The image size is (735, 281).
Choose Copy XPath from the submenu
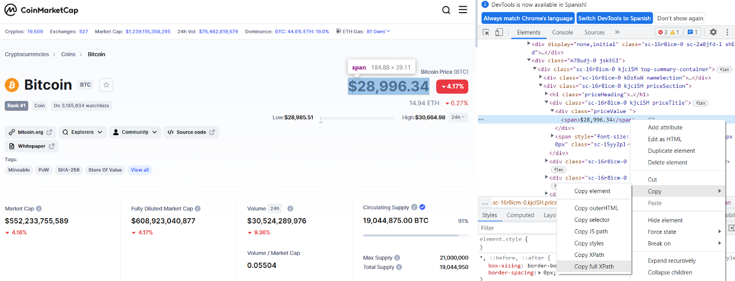594,255
